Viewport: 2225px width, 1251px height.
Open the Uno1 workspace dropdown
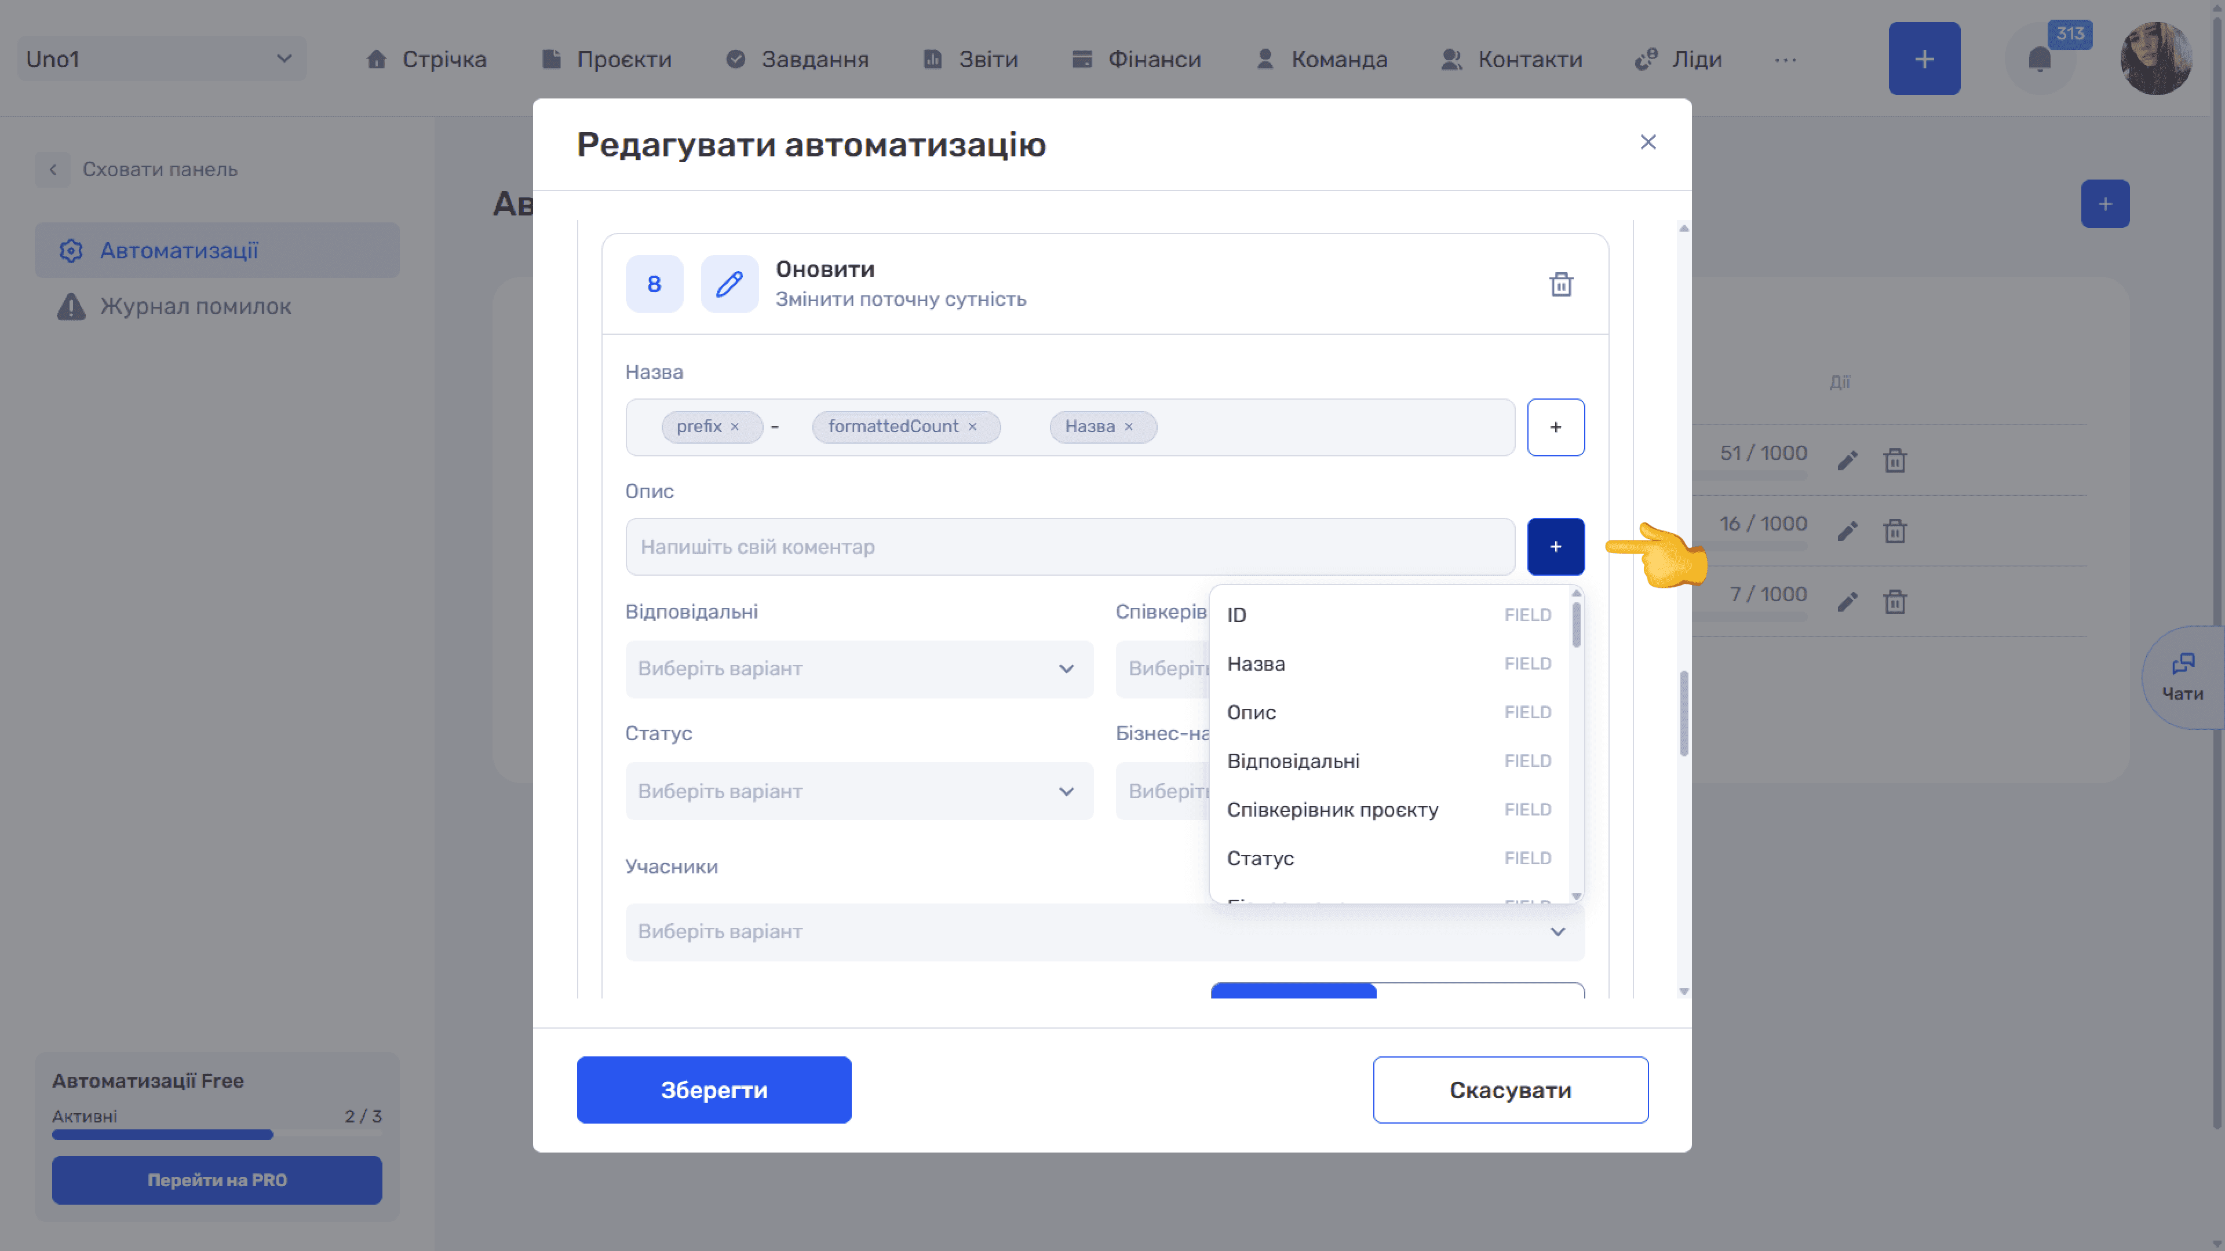pos(162,58)
